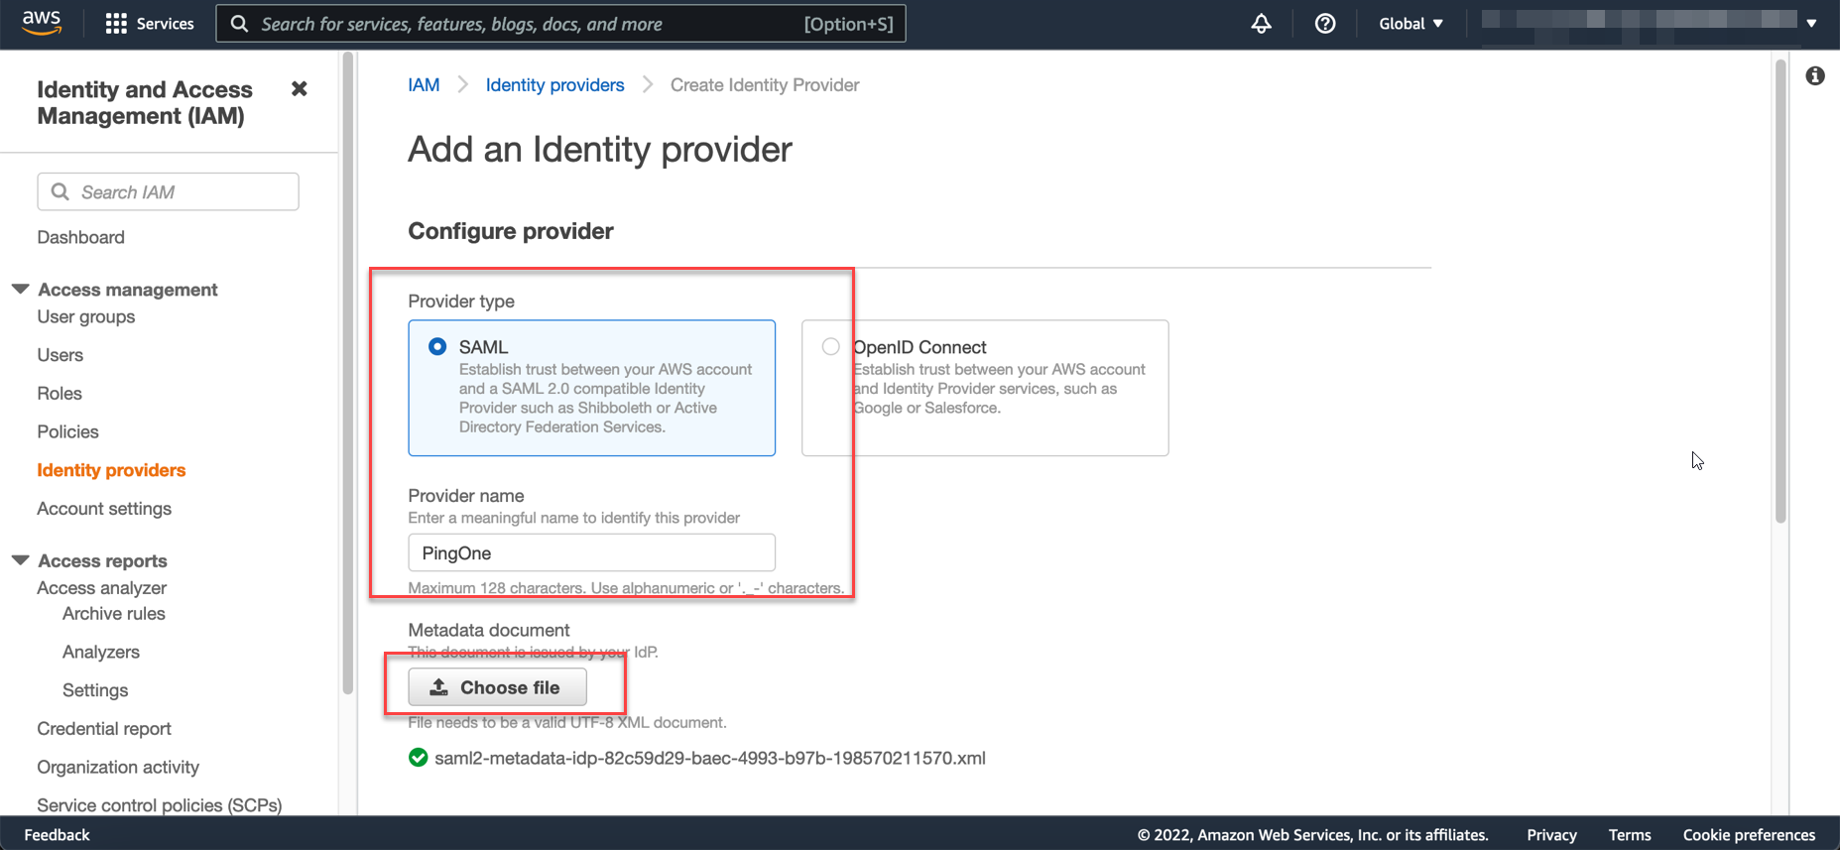Open Account settings
The width and height of the screenshot is (1840, 850).
click(x=104, y=509)
